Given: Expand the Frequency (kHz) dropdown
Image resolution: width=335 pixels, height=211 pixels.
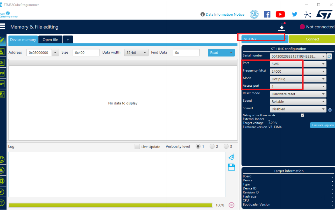Looking at the screenshot, I should (298, 72).
